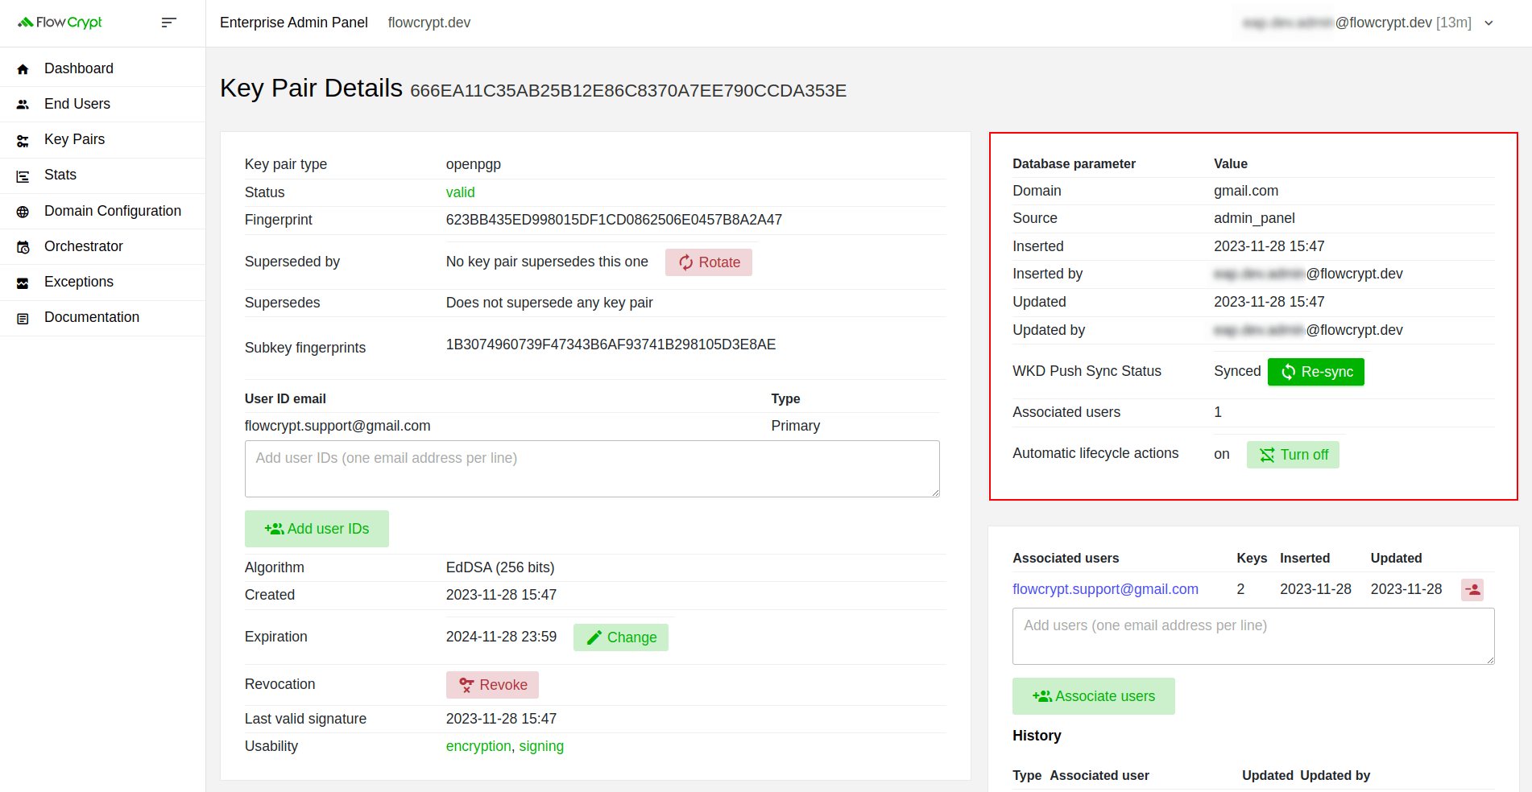Click the 'openpgp' key pair type value
1532x792 pixels.
(x=474, y=164)
